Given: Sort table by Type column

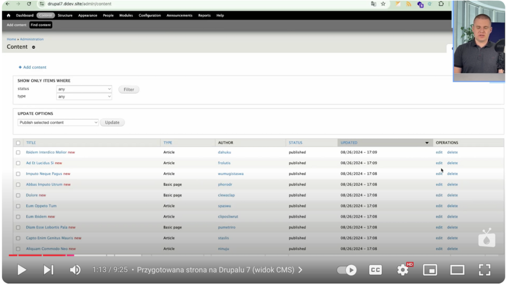Looking at the screenshot, I should point(167,142).
